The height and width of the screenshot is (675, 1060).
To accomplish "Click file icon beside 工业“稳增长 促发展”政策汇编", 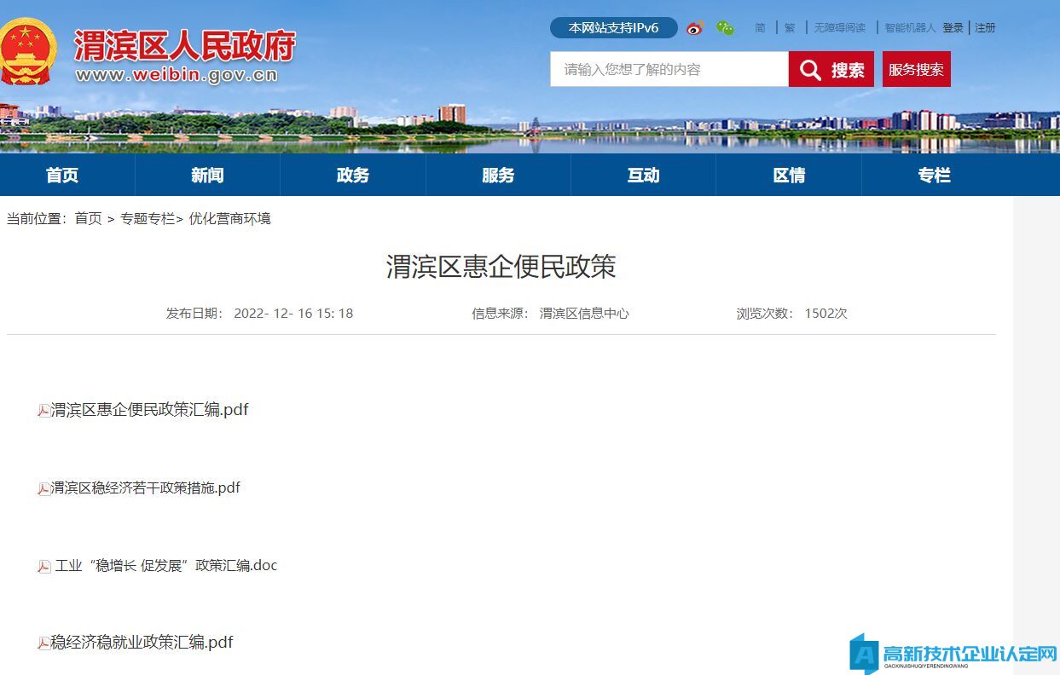I will click(x=44, y=567).
